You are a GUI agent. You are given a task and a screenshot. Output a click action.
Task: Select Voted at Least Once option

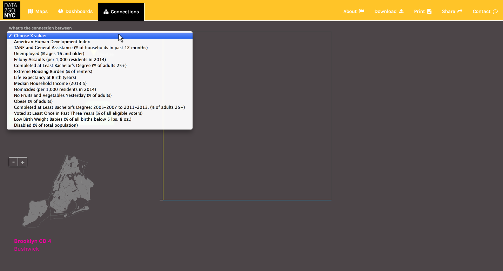[x=100, y=113]
